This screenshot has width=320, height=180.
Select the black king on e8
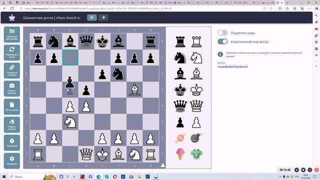pyautogui.click(x=102, y=41)
